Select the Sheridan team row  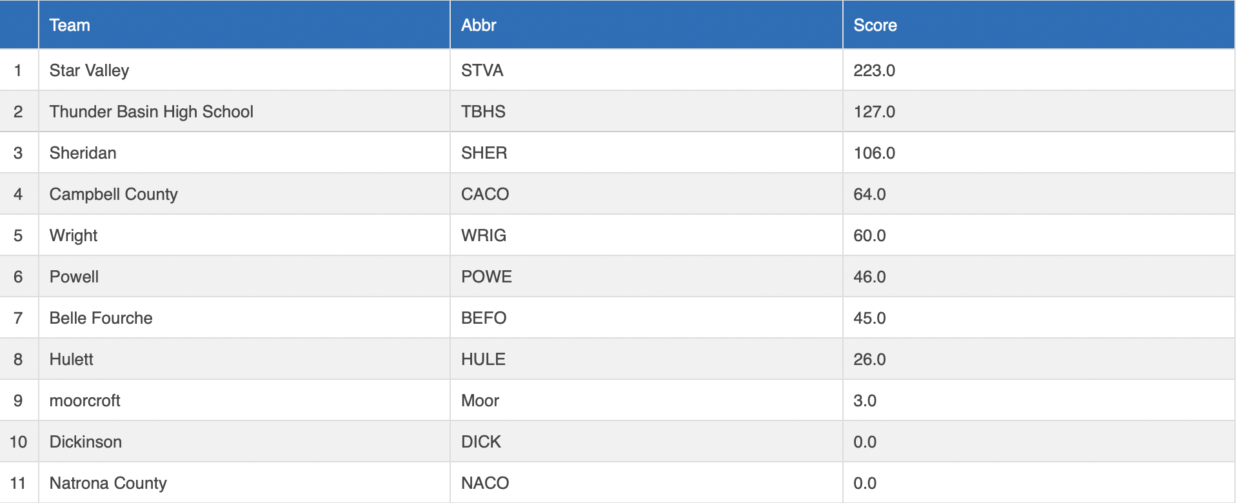[x=83, y=153]
